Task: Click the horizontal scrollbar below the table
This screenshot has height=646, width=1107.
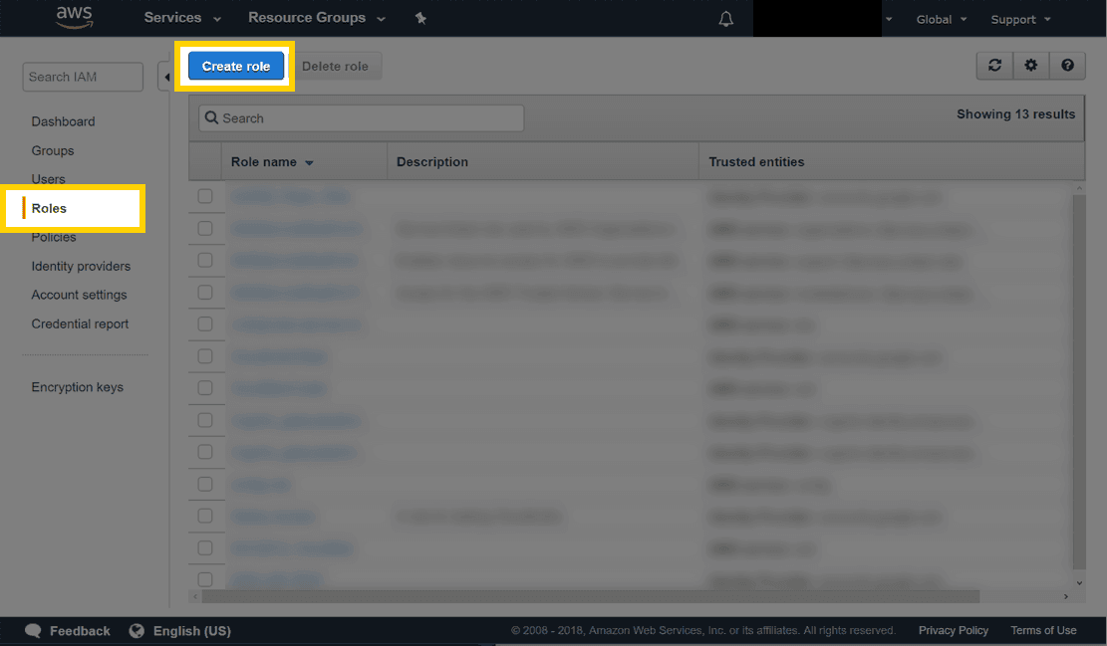Action: point(590,596)
